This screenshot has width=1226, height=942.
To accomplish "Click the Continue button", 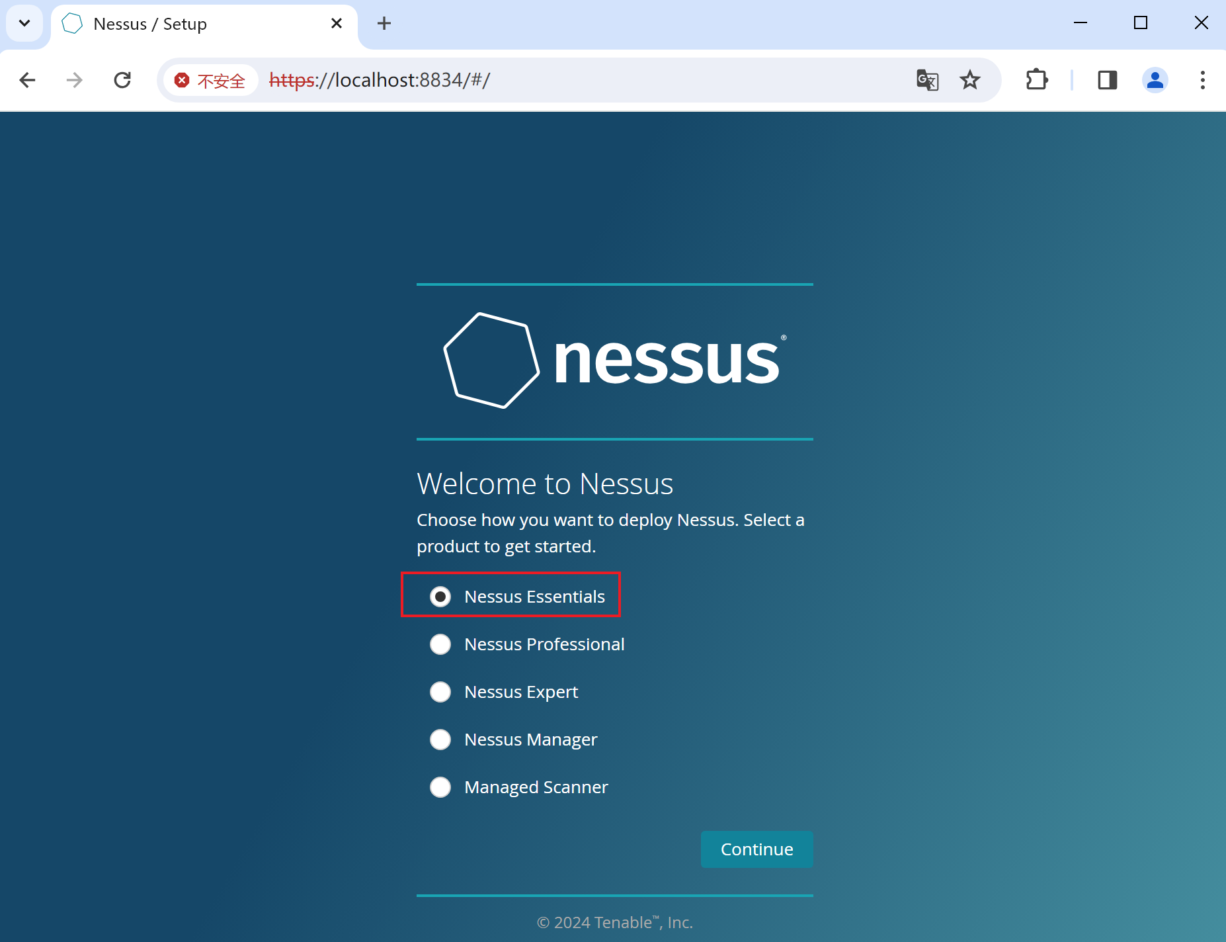I will (756, 849).
